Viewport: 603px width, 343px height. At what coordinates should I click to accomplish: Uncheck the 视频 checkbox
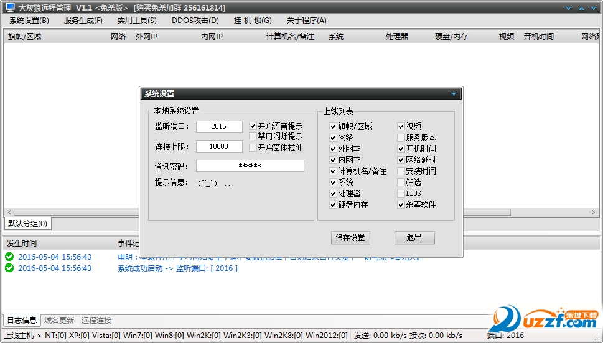401,126
